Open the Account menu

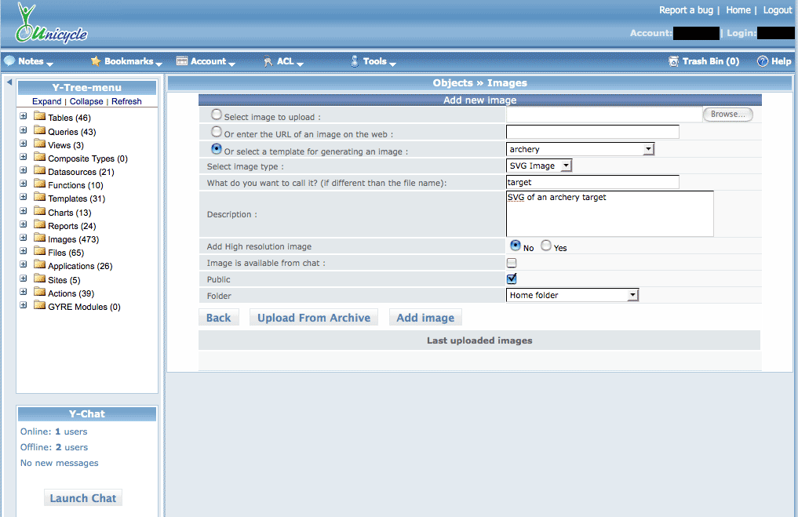[x=207, y=61]
